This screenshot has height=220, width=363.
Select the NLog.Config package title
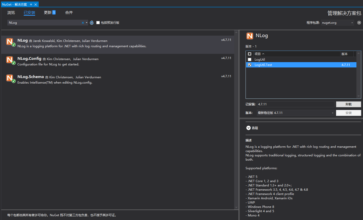tap(29, 59)
